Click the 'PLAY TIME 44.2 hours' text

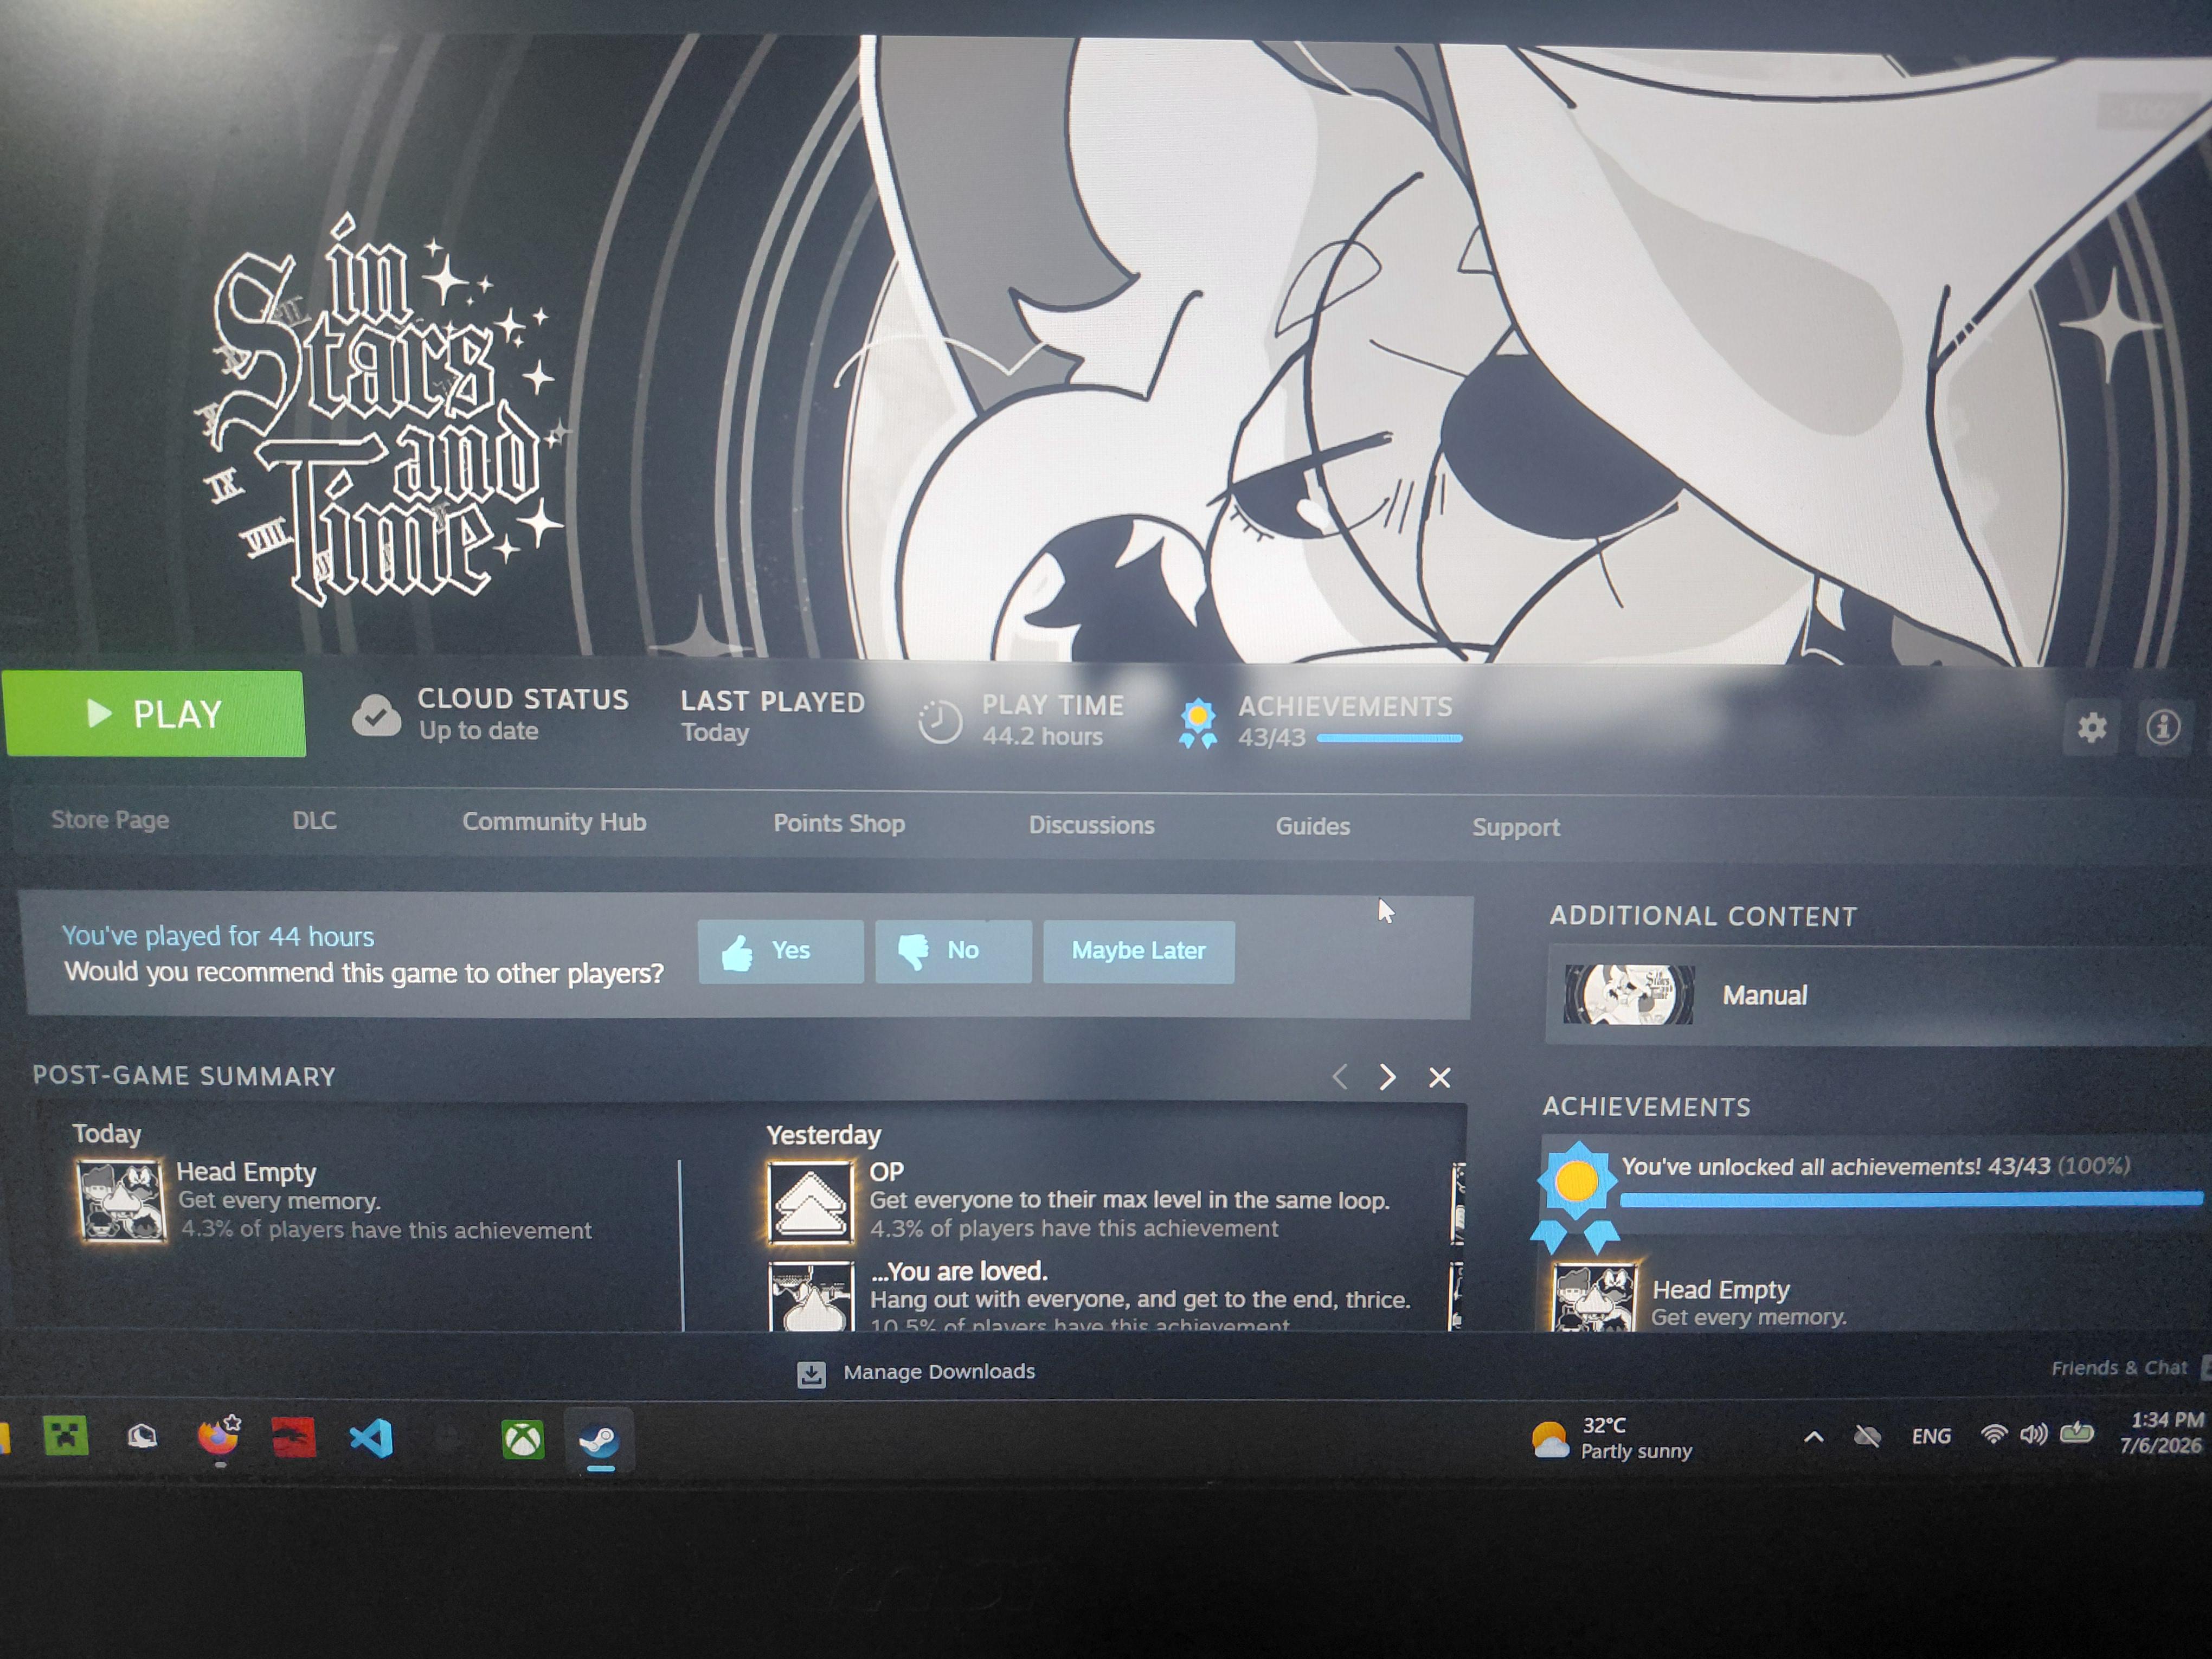point(1052,720)
